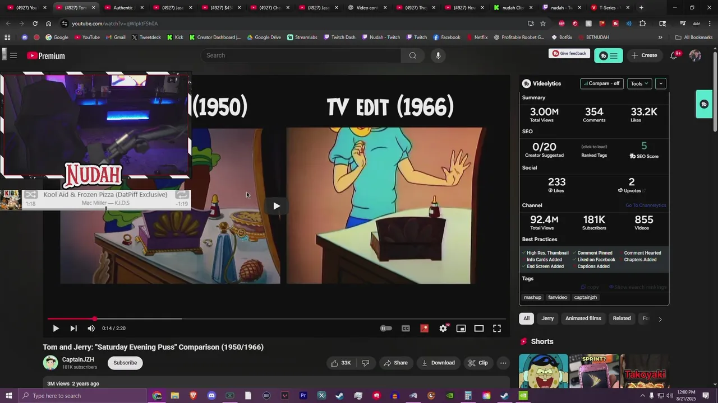Viewport: 718px width, 403px height.
Task: Open the Tweetdeck bookmark
Action: point(146,38)
